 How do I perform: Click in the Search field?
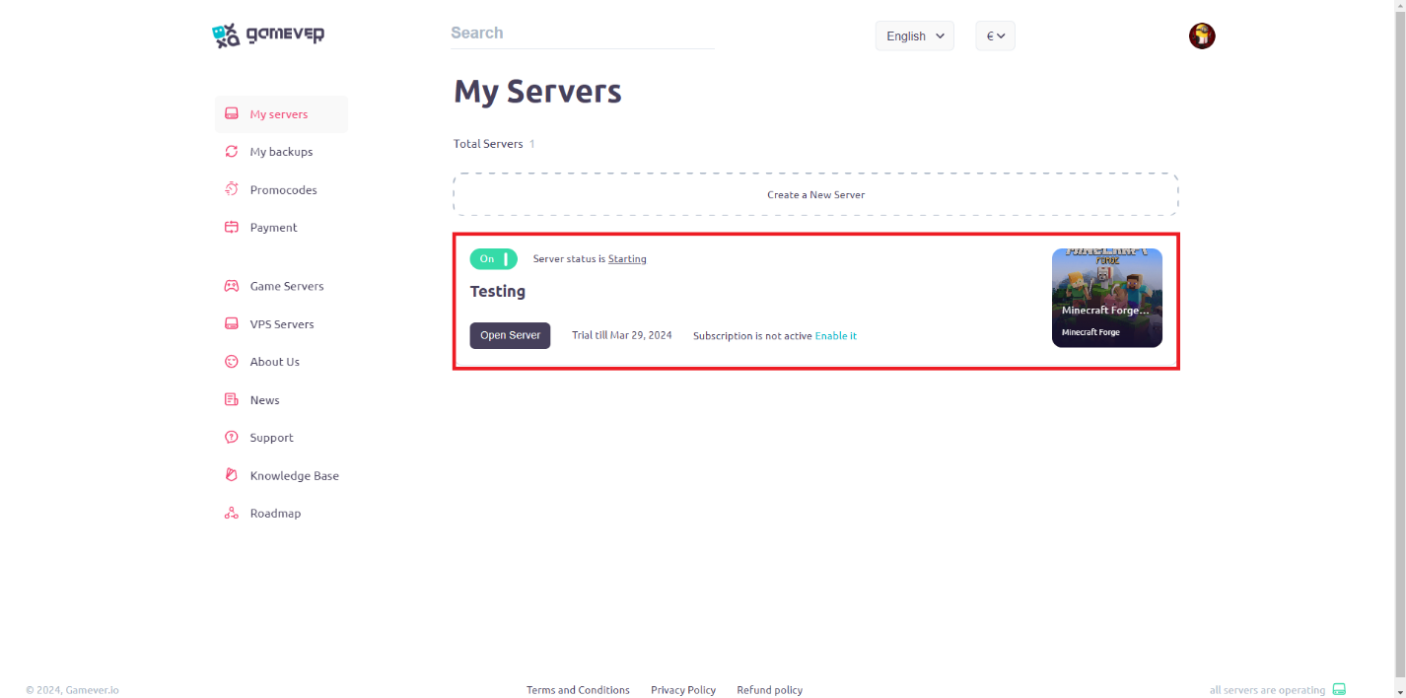click(x=583, y=34)
